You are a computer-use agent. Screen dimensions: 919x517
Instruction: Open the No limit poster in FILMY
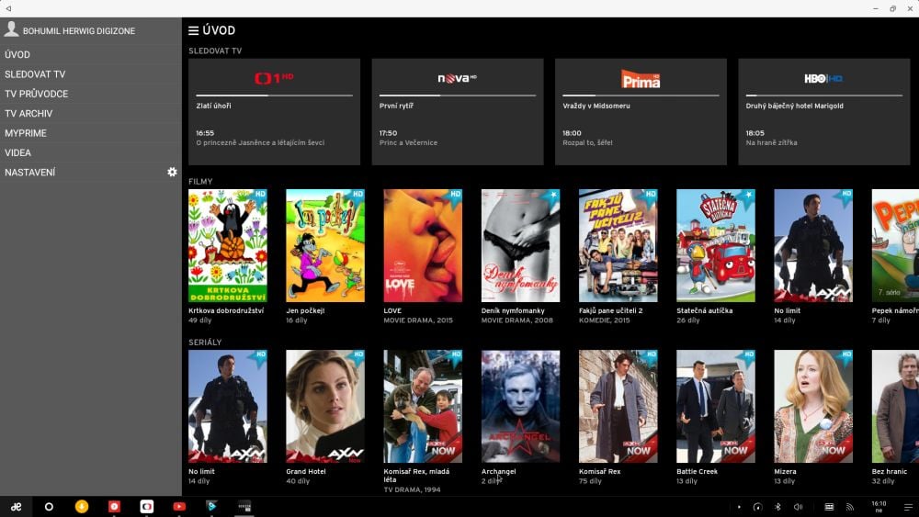[x=813, y=245]
